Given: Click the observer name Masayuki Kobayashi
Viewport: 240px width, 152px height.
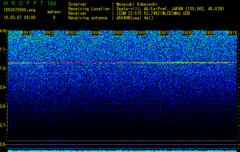Looking at the screenshot, I should tap(137, 4).
